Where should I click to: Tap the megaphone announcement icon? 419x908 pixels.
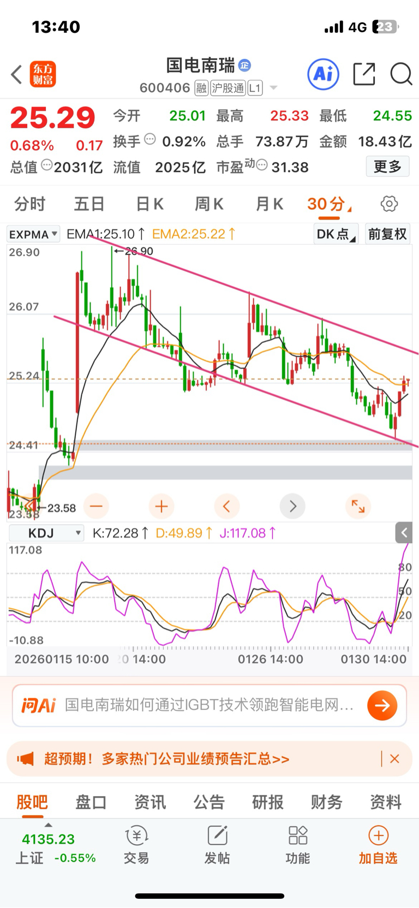[26, 759]
